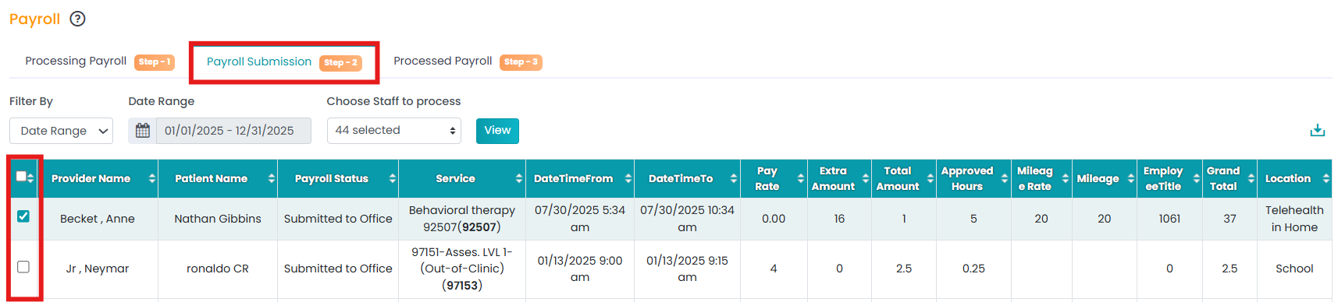Sort by Location column arrows

tap(1326, 179)
